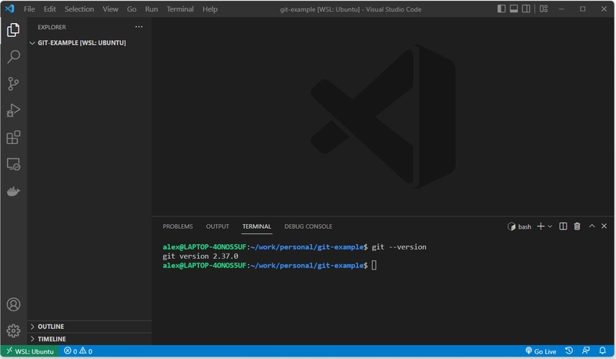Toggle the secondary side bar layout icon
Viewport: 616px width, 359px height.
click(526, 8)
